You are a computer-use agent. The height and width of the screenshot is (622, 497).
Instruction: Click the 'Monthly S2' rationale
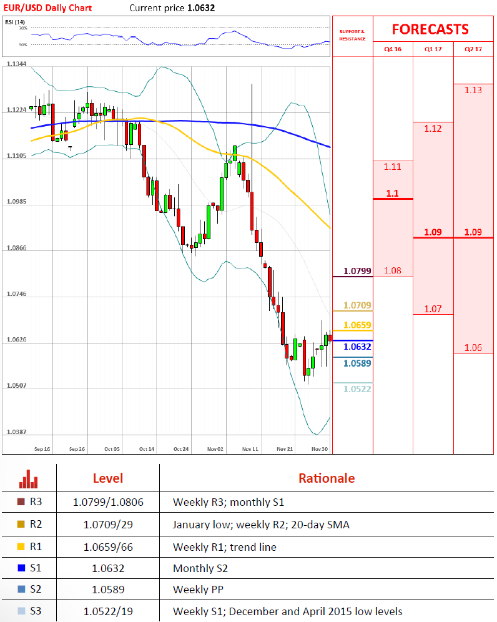[200, 568]
